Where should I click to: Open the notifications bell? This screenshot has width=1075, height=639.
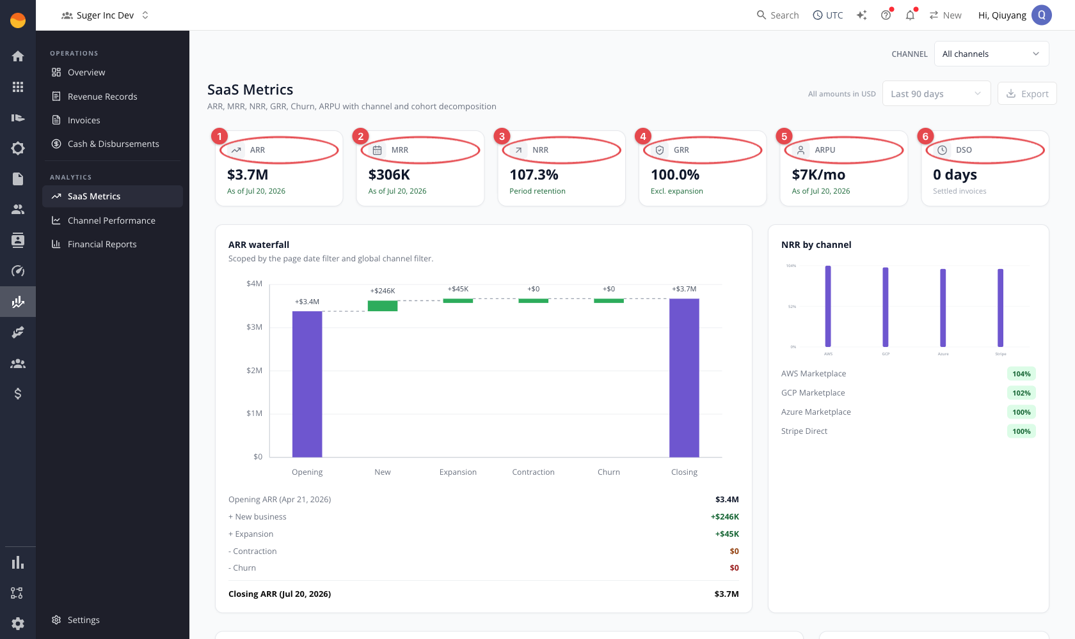[910, 15]
